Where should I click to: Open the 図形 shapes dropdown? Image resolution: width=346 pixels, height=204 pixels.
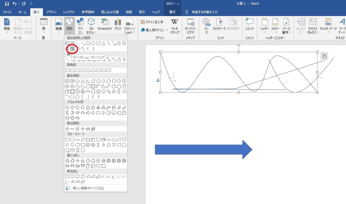[69, 26]
